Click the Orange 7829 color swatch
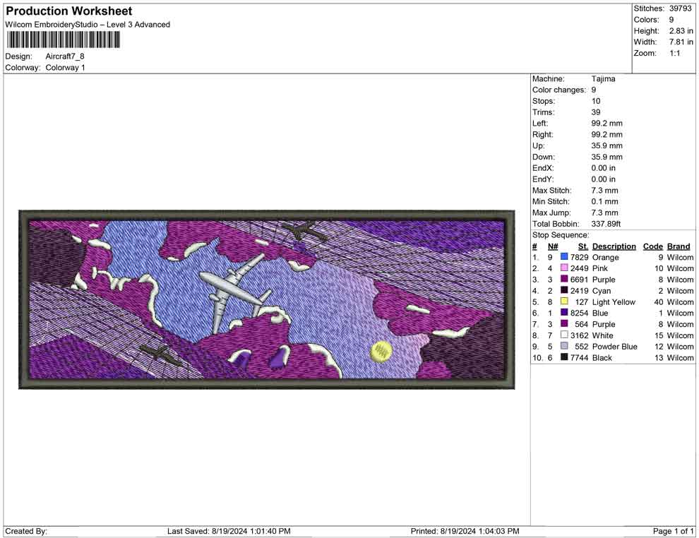Screen dimensions: 699x538 [x=564, y=257]
